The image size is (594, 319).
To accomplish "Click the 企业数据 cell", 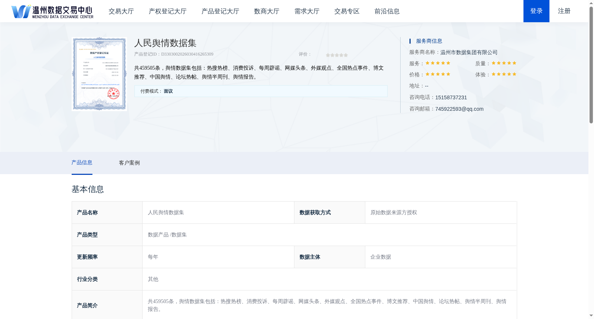I will (x=441, y=257).
